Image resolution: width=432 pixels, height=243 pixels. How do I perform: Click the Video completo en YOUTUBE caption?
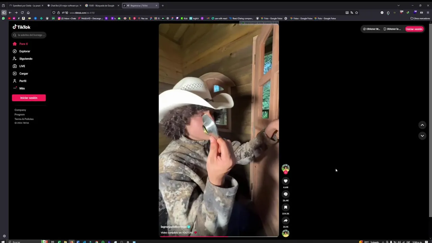click(177, 233)
